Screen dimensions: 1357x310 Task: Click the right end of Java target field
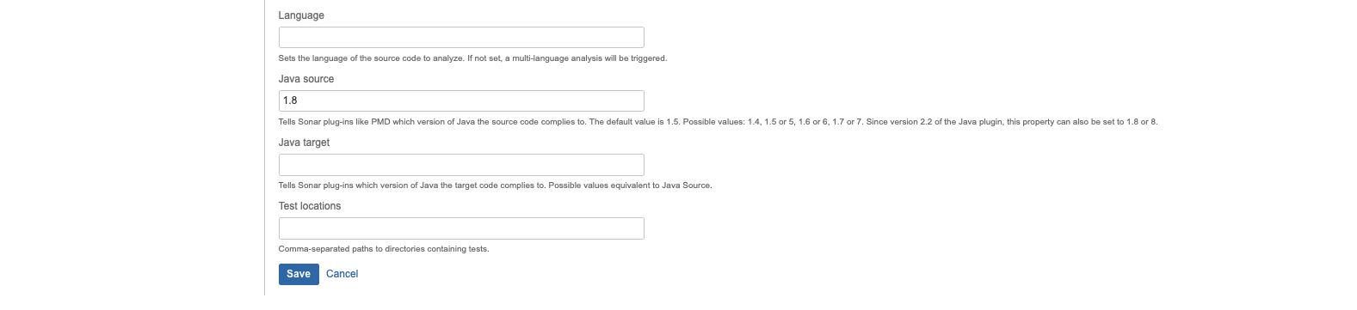click(635, 165)
